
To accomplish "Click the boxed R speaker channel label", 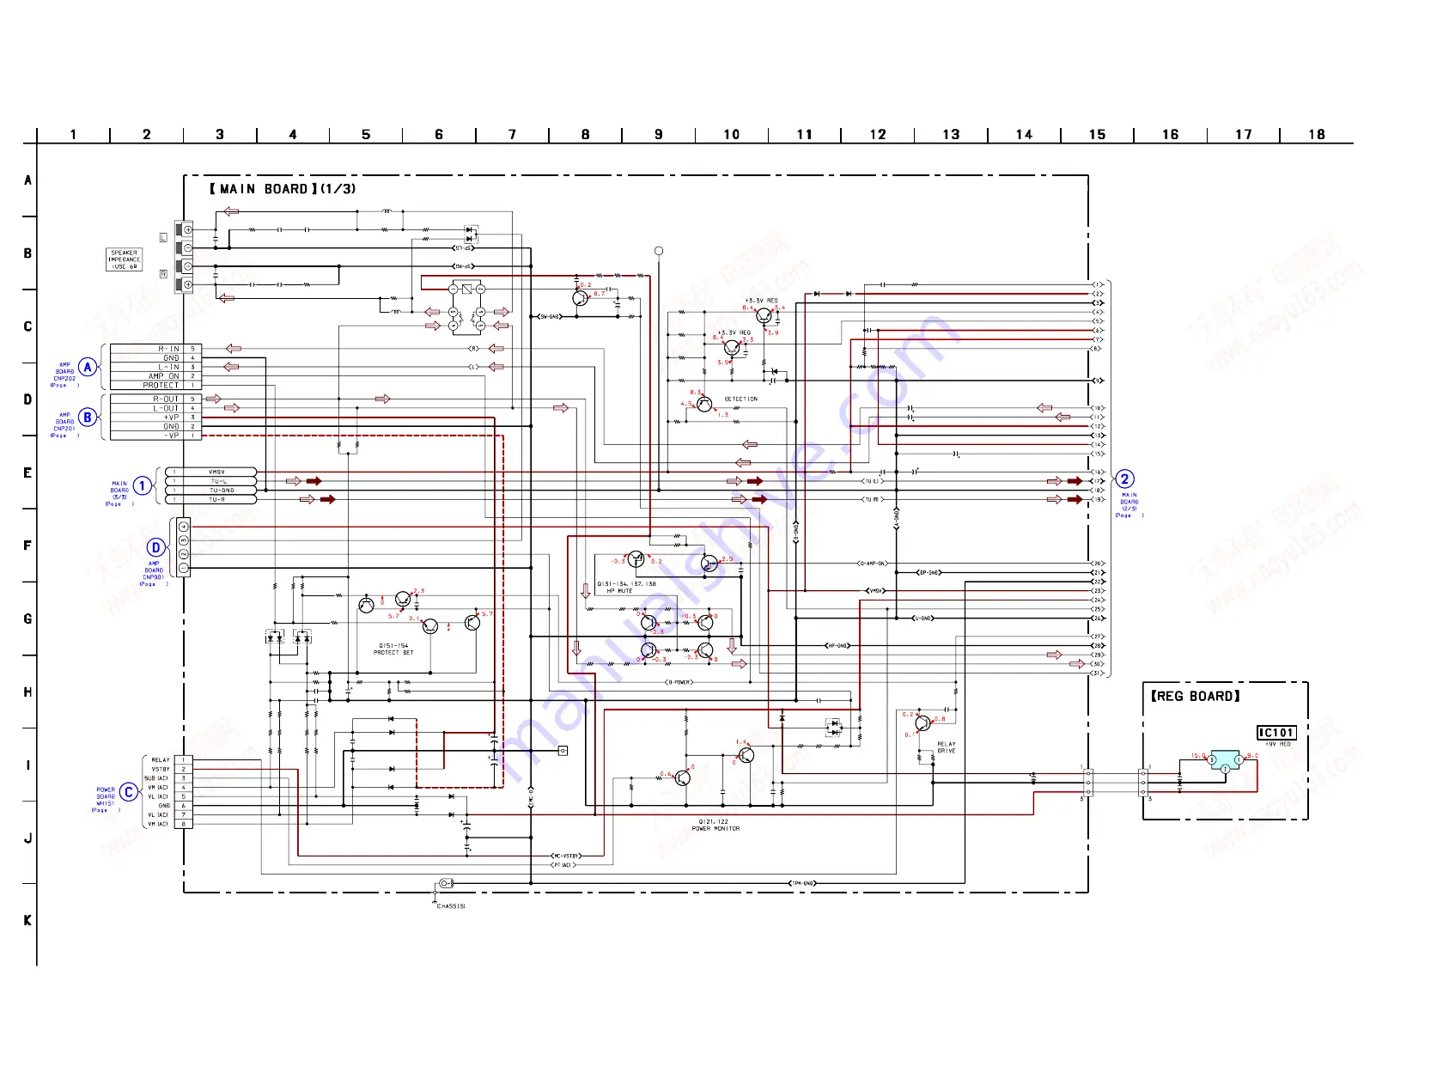I will pos(163,274).
